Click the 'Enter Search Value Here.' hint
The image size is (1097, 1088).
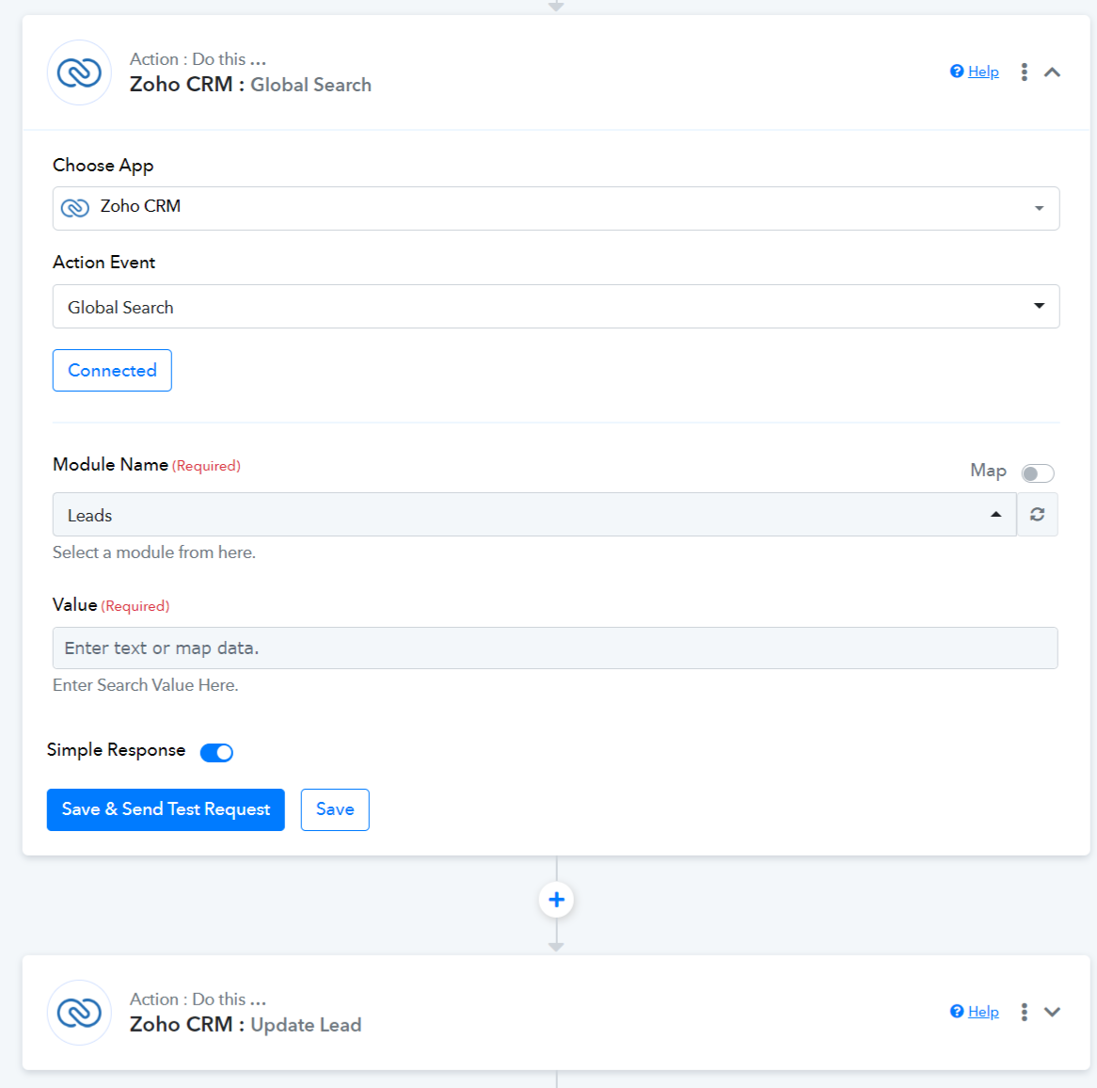[146, 685]
